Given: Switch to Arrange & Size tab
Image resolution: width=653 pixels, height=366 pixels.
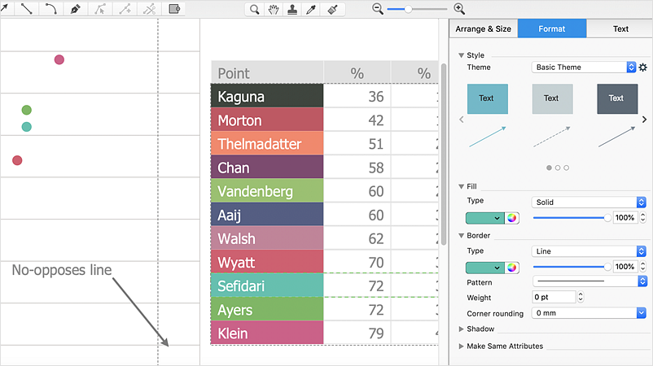Looking at the screenshot, I should point(483,28).
